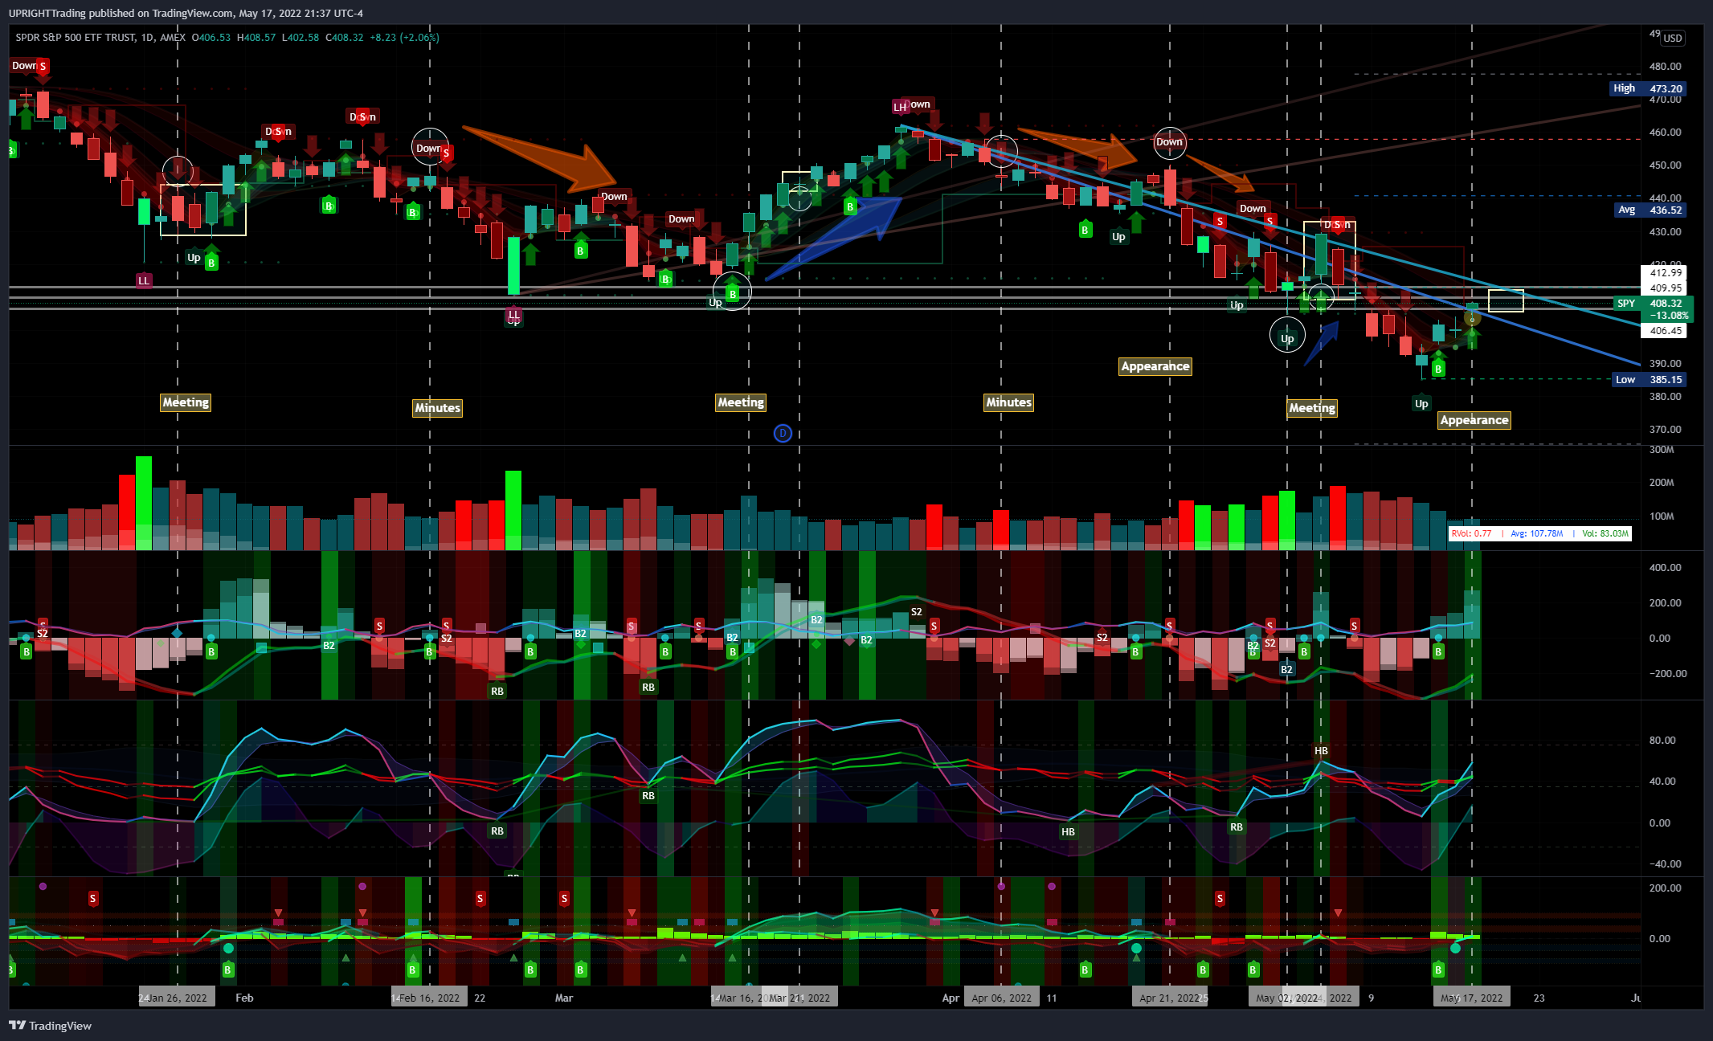Select the Meeting note beside May 02 line
1713x1041 pixels.
click(x=1312, y=408)
